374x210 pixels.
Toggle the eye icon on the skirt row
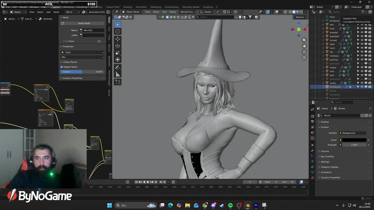click(362, 75)
